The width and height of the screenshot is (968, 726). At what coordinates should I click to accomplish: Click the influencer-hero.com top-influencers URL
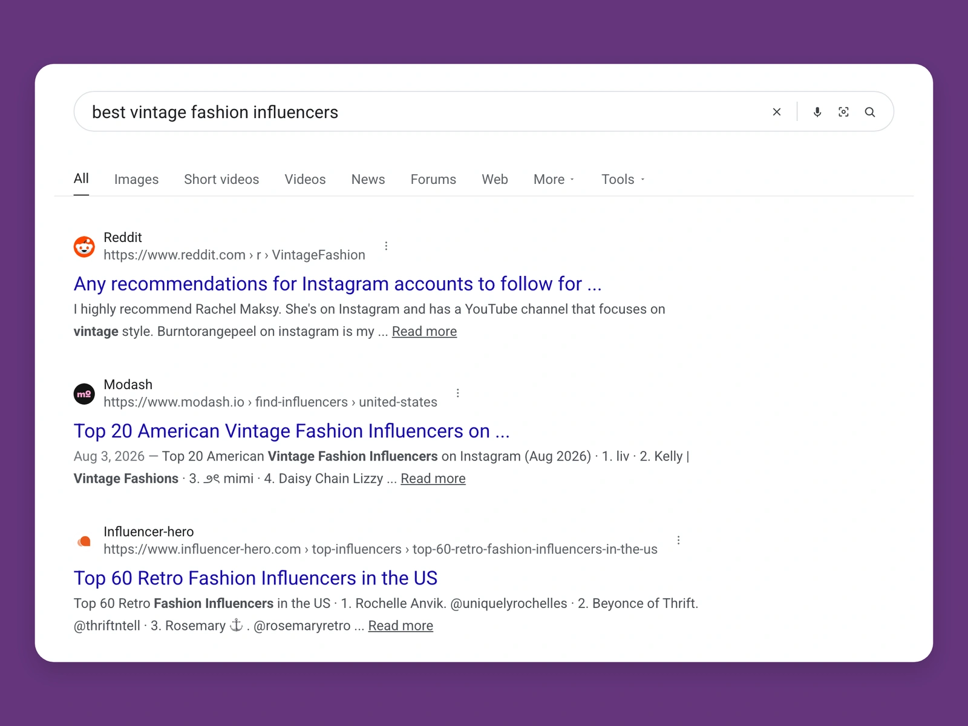pyautogui.click(x=381, y=549)
